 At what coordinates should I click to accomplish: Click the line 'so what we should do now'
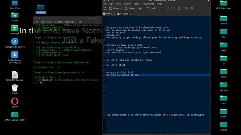tap(122, 75)
